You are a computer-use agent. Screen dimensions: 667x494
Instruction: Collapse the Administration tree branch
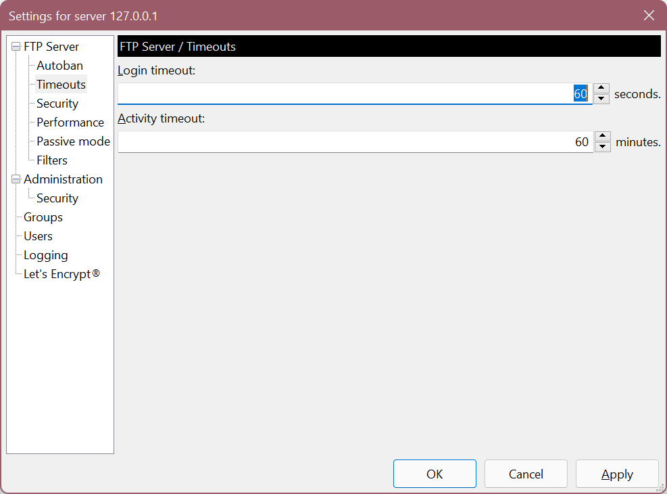tap(15, 179)
